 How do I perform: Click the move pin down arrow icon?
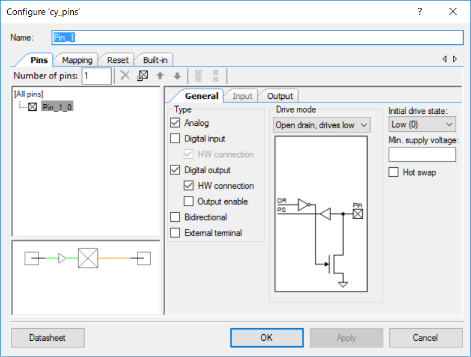pos(177,76)
